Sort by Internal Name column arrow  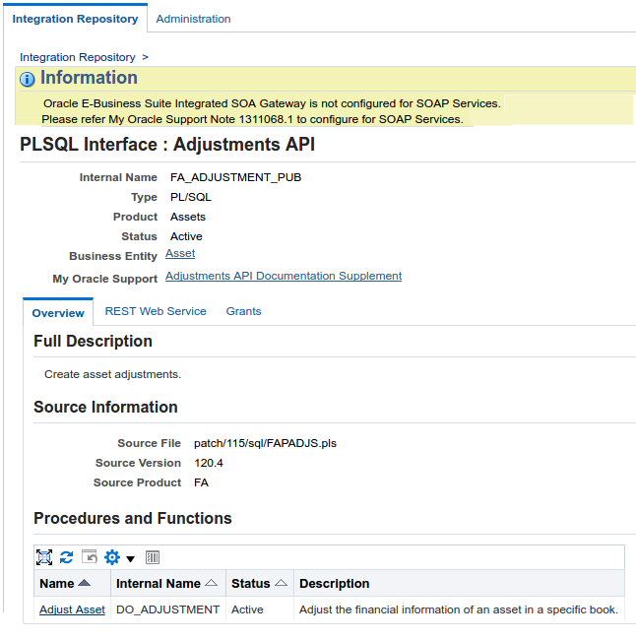tap(211, 583)
